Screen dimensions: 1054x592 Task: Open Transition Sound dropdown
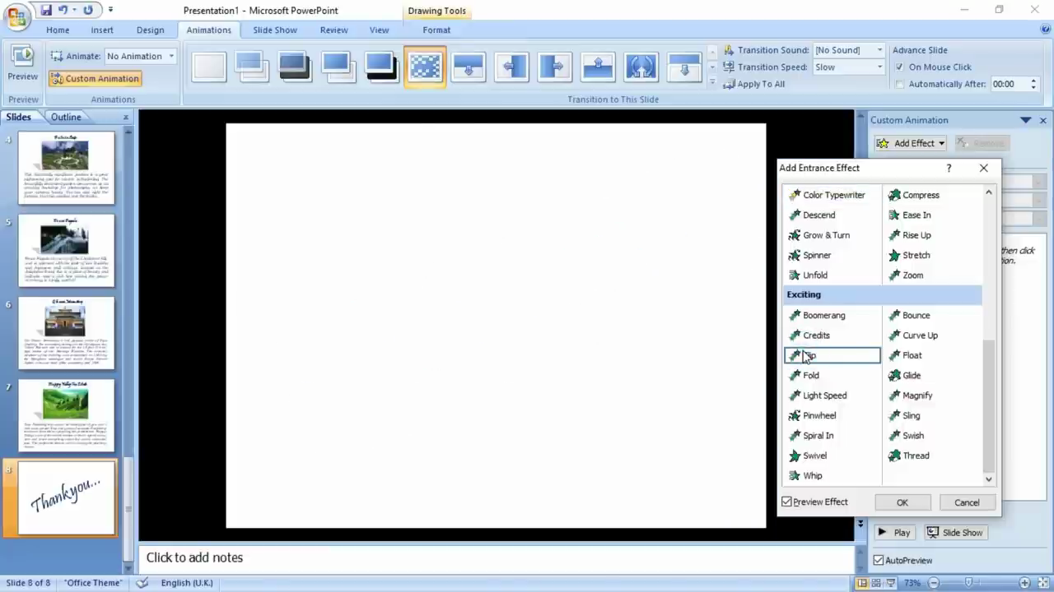(879, 50)
